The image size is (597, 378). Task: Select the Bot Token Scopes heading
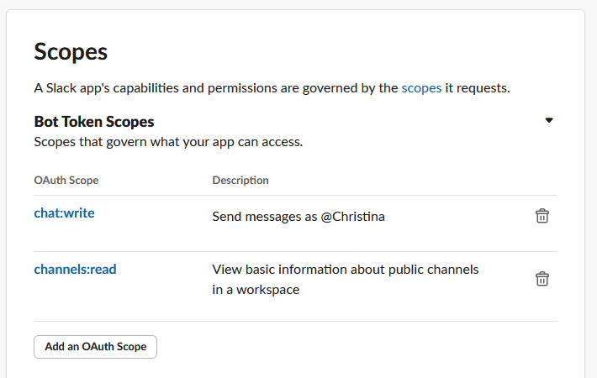click(94, 122)
